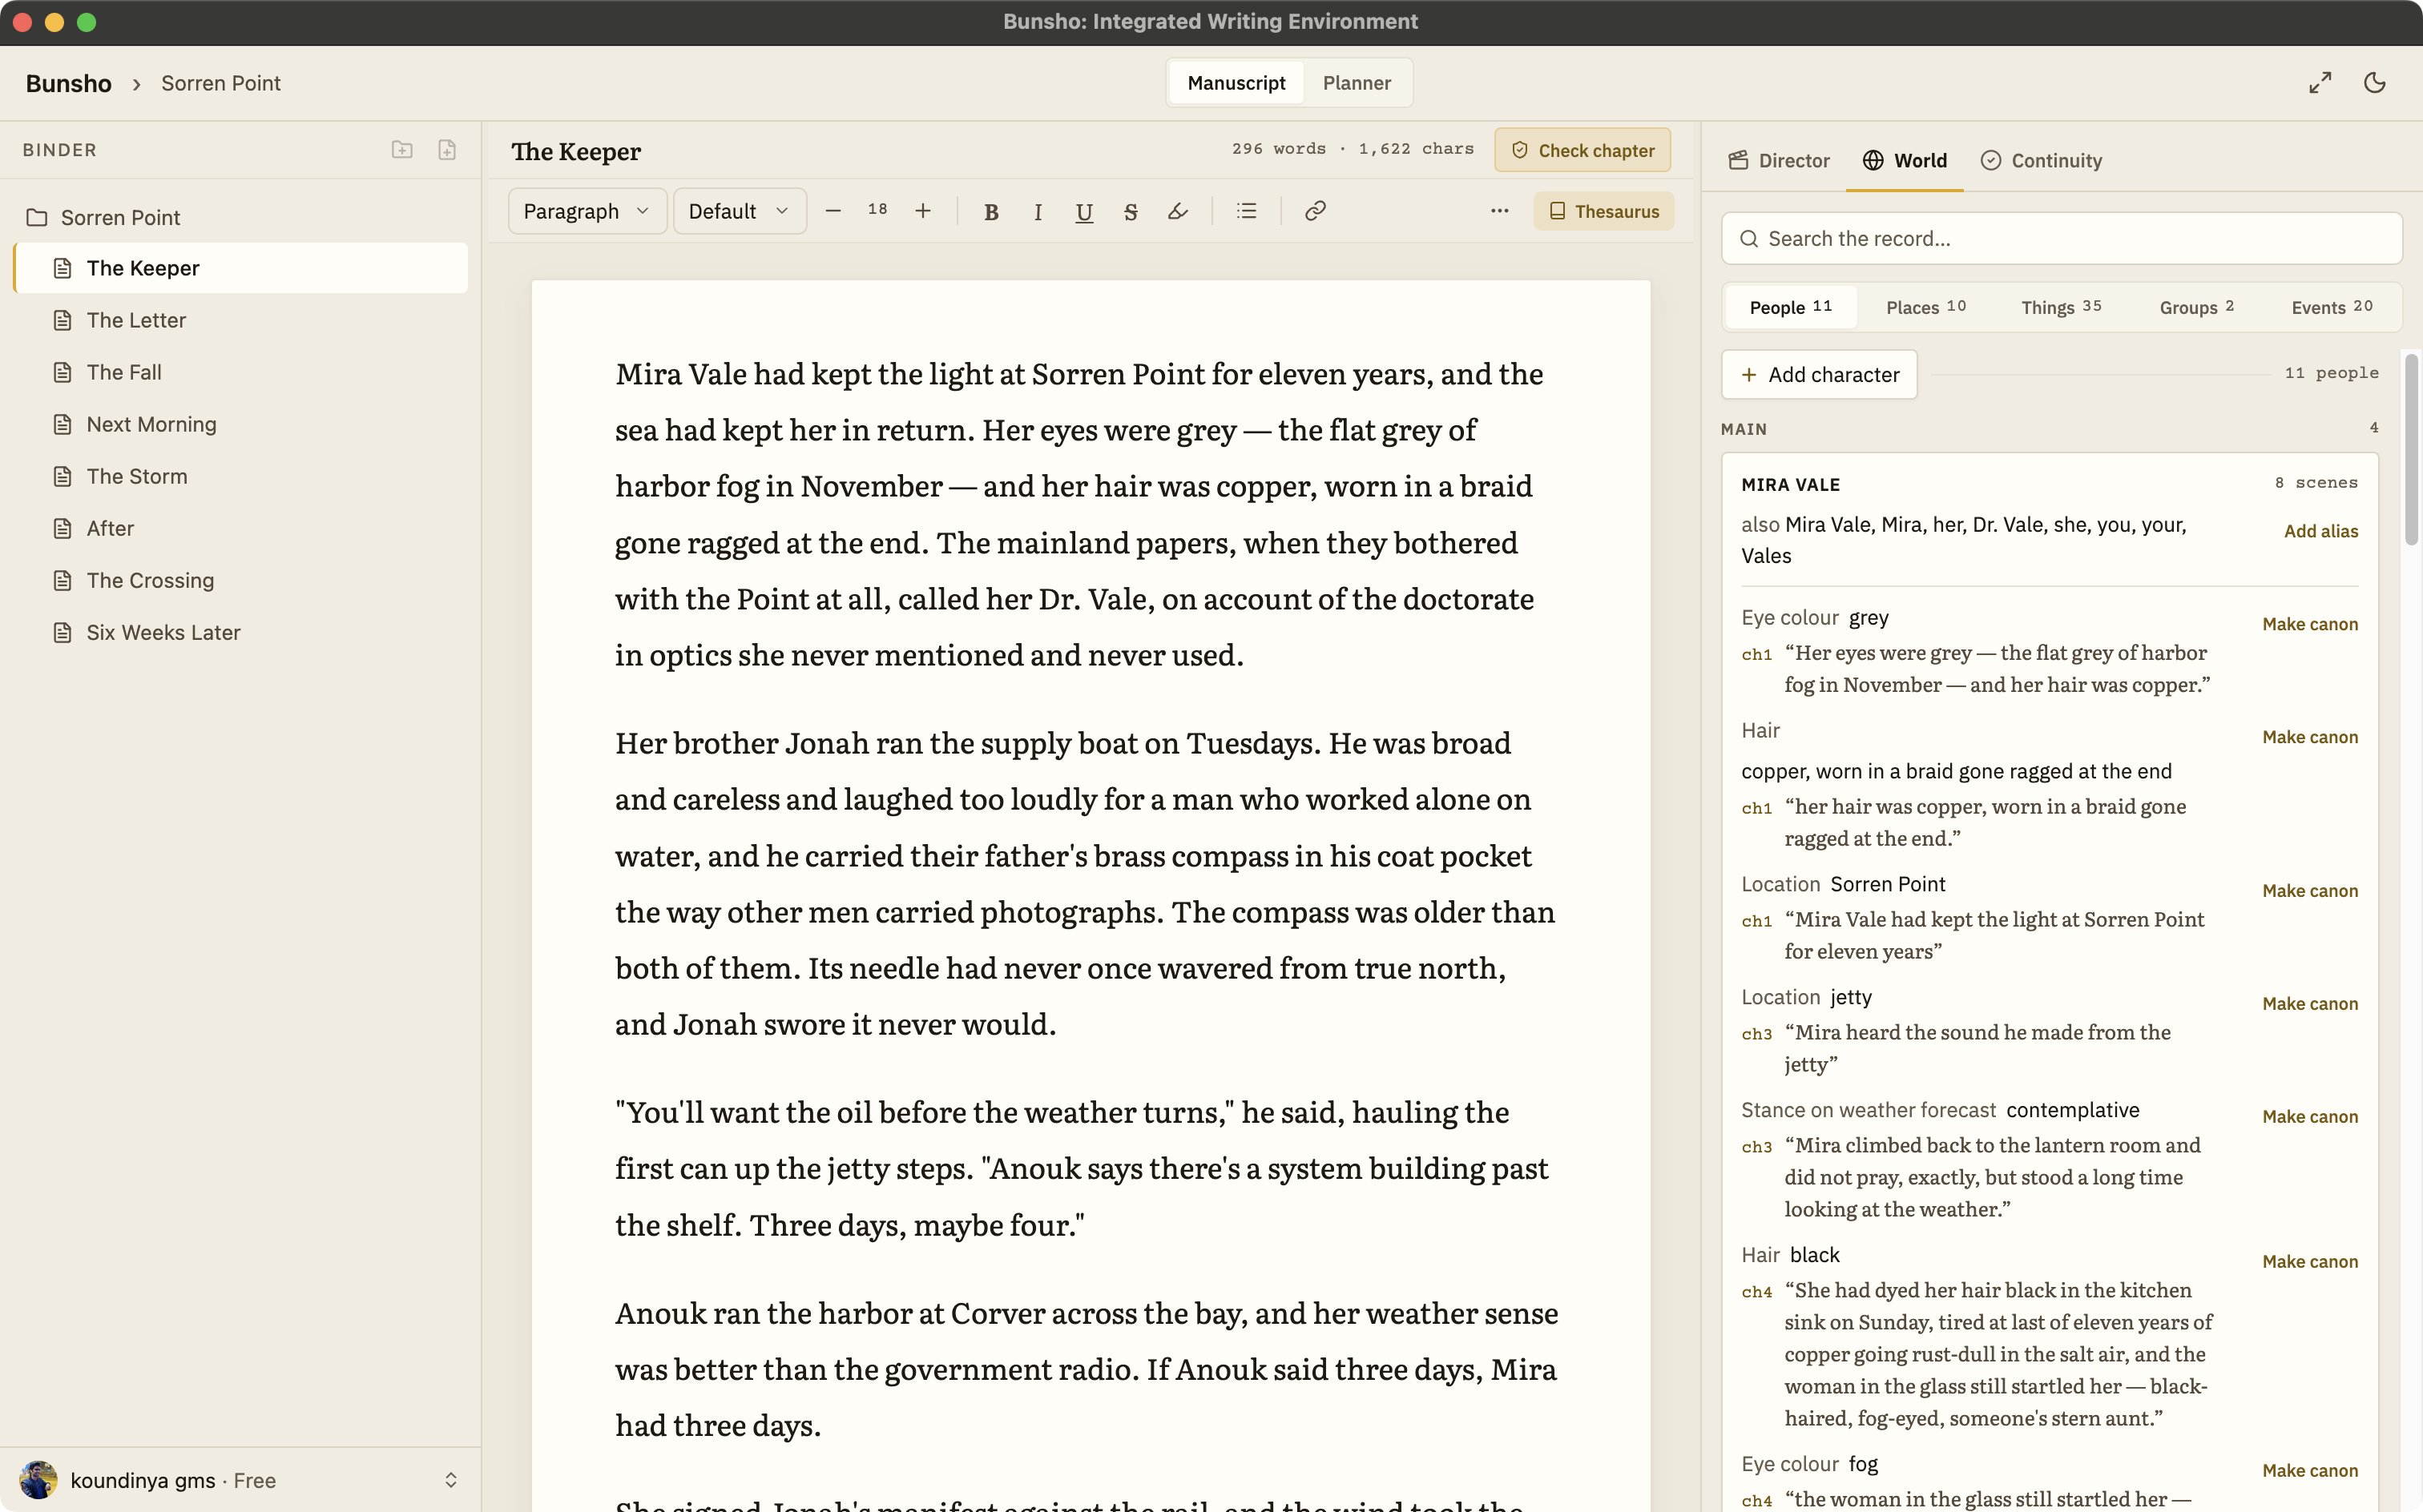Toggle underline formatting
This screenshot has width=2423, height=1512.
coord(1083,211)
